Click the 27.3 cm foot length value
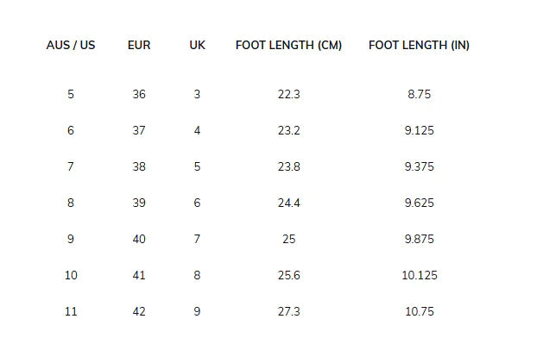This screenshot has height=344, width=543. click(x=289, y=311)
